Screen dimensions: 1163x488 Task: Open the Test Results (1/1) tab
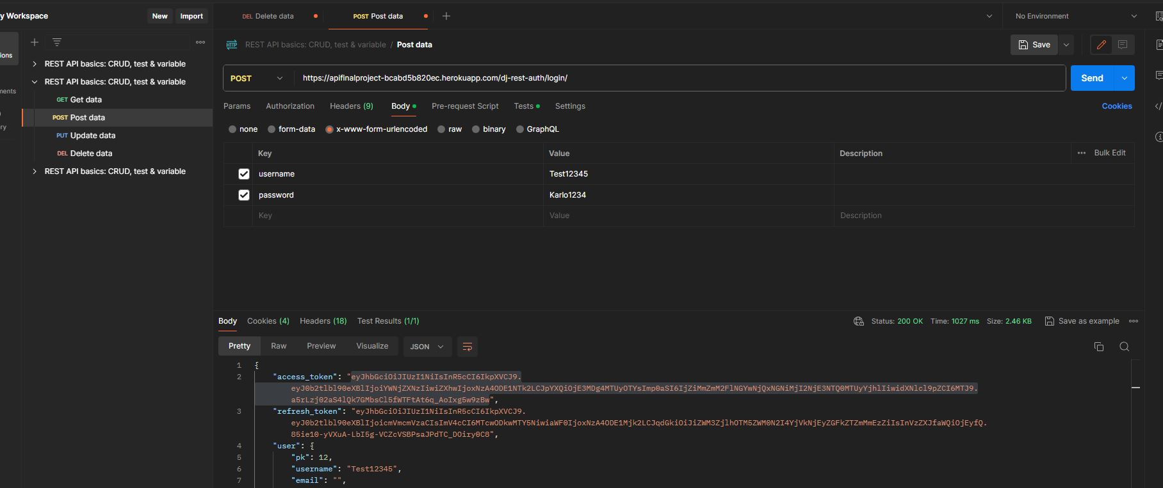point(388,321)
